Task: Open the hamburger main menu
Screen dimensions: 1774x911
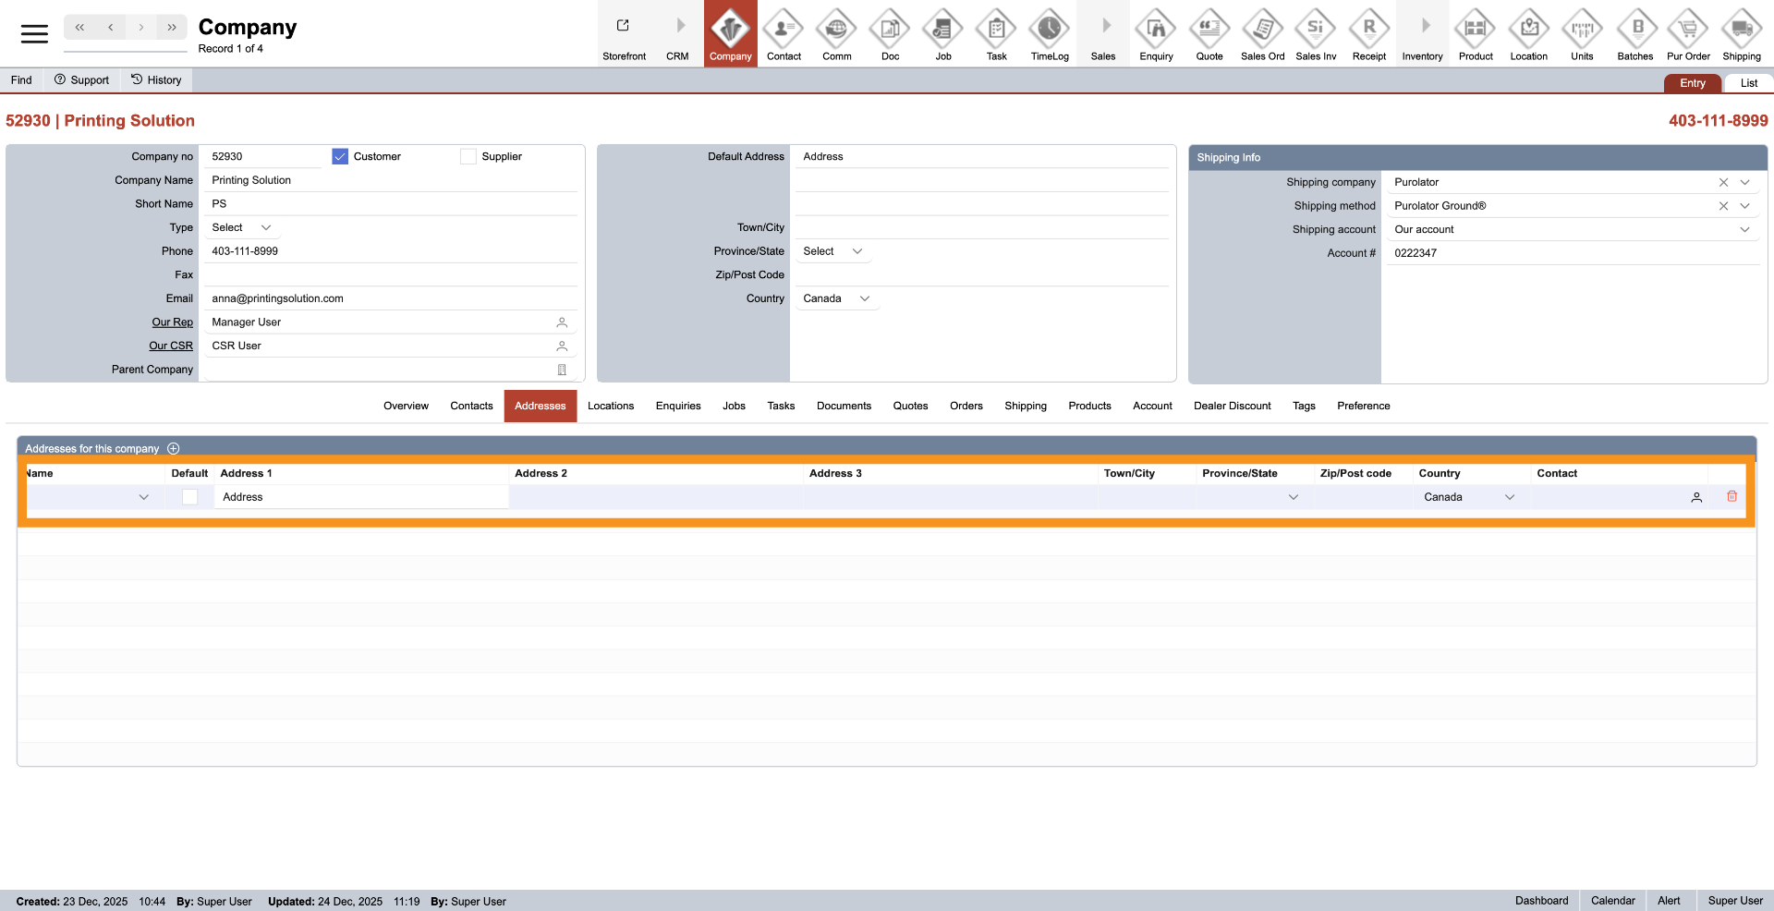Action: click(x=34, y=34)
